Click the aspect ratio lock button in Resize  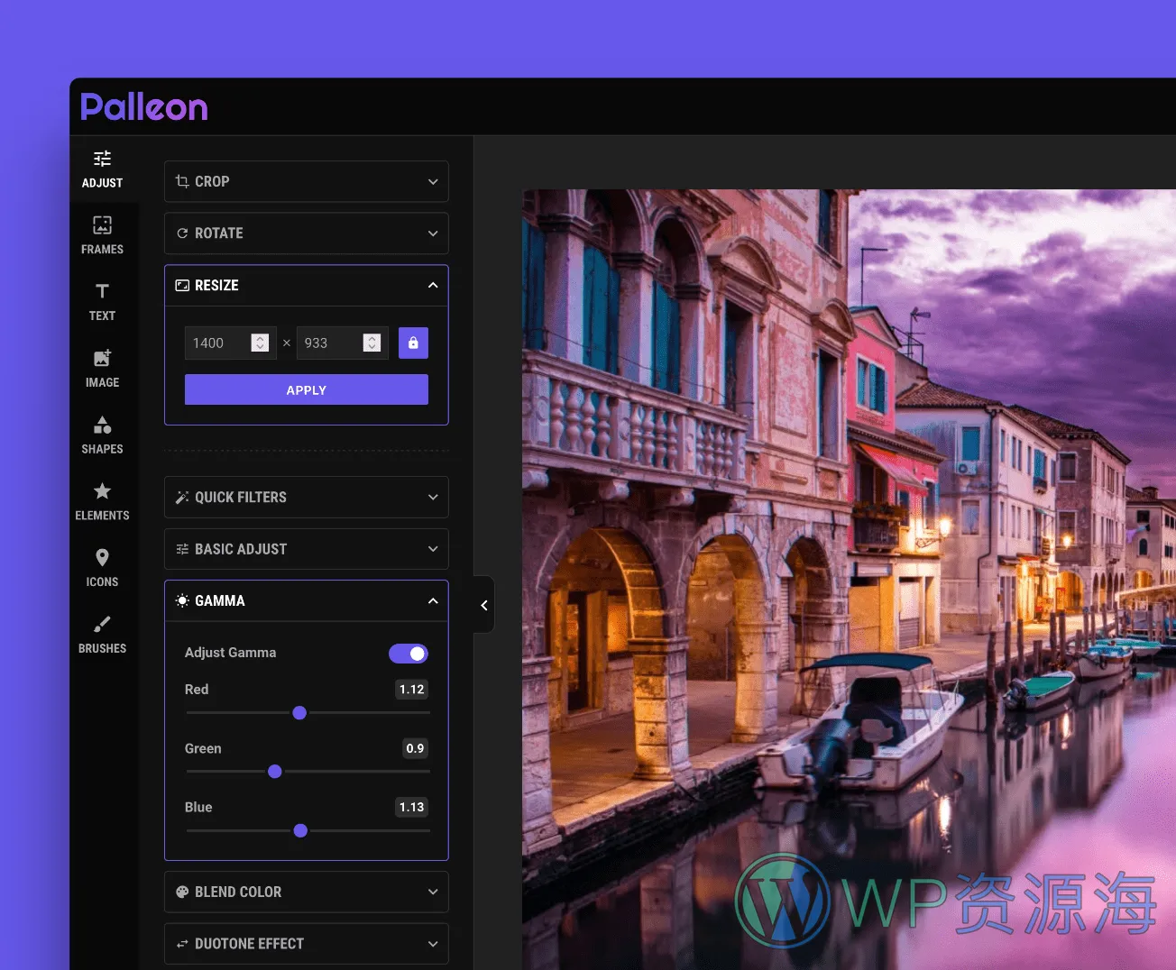(413, 343)
